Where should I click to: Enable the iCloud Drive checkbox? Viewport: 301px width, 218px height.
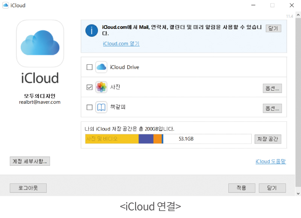click(x=90, y=67)
